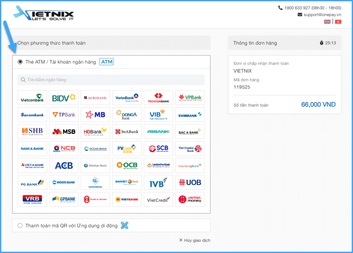Select the Vietcombank logo tile
The width and height of the screenshot is (353, 253).
pos(32,98)
